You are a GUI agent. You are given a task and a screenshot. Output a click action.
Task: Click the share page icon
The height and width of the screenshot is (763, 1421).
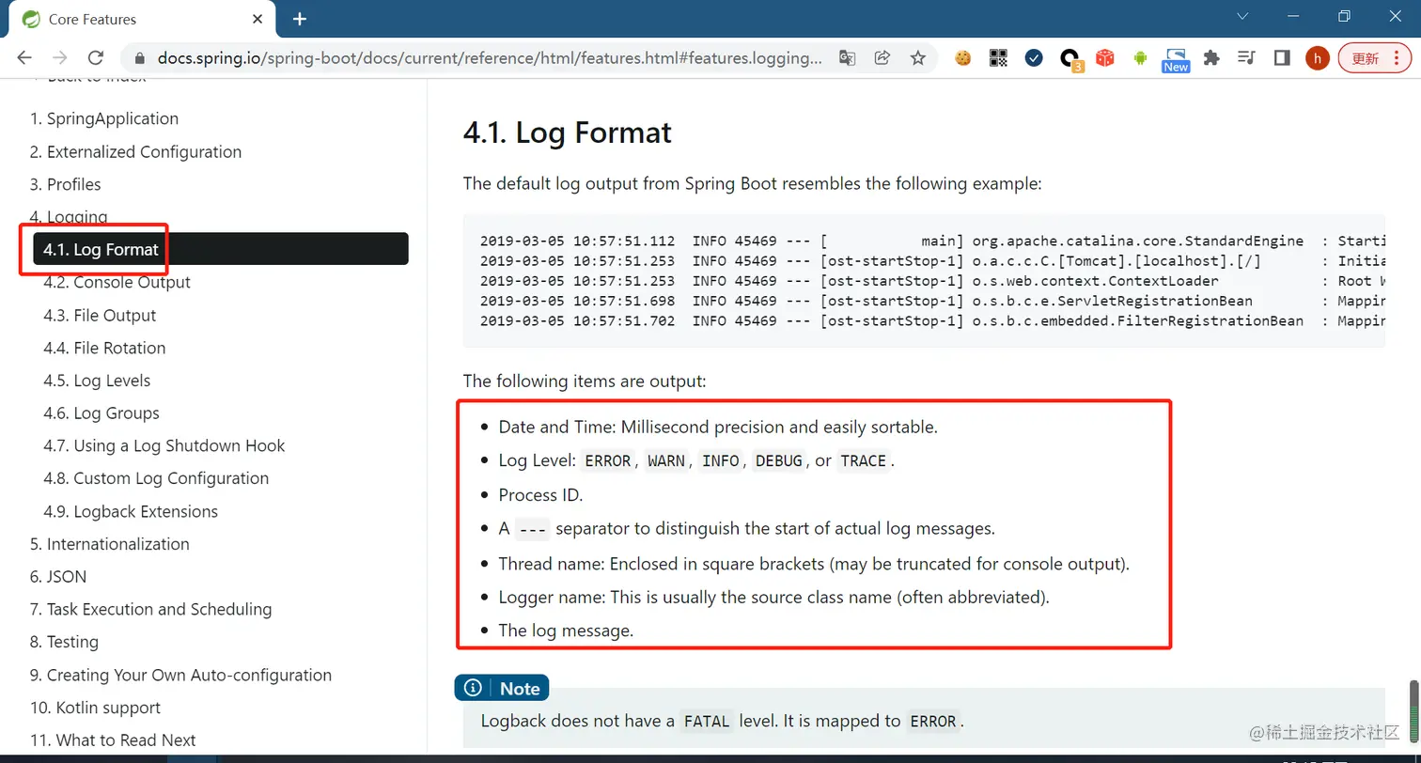[882, 58]
